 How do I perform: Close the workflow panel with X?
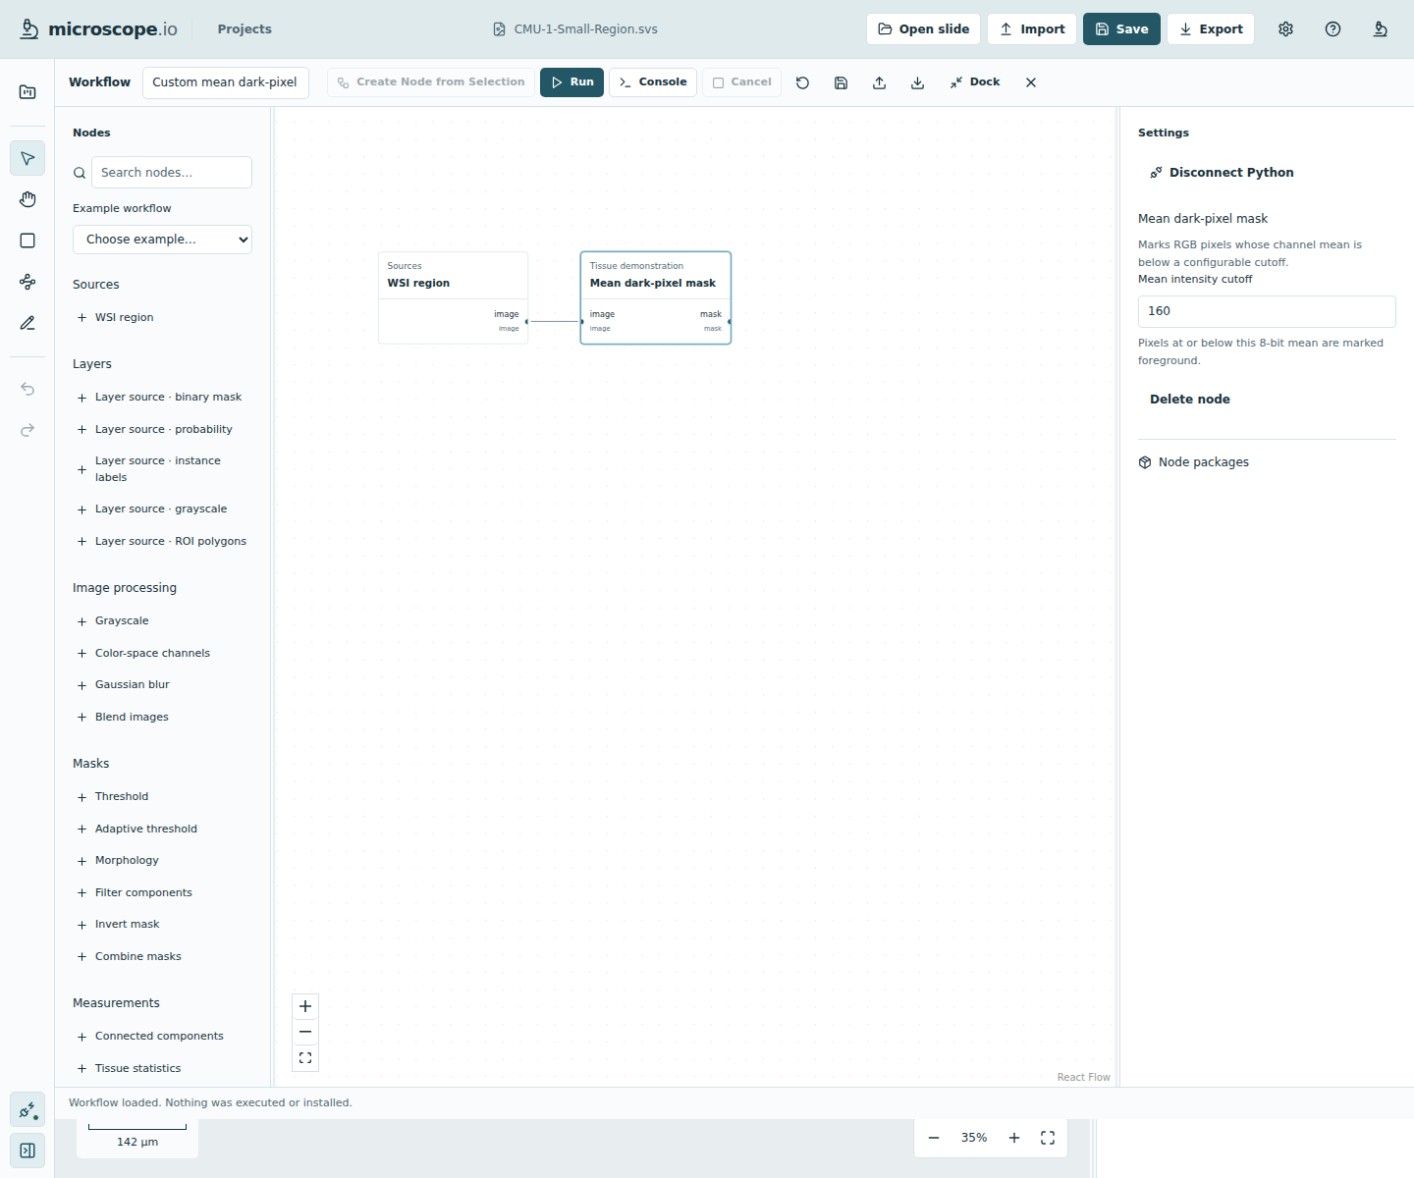[1031, 82]
